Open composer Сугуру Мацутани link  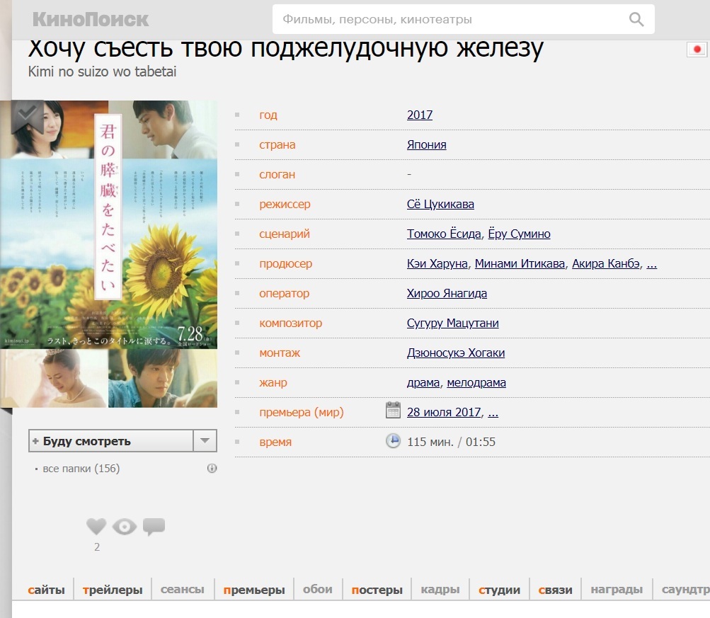click(453, 324)
